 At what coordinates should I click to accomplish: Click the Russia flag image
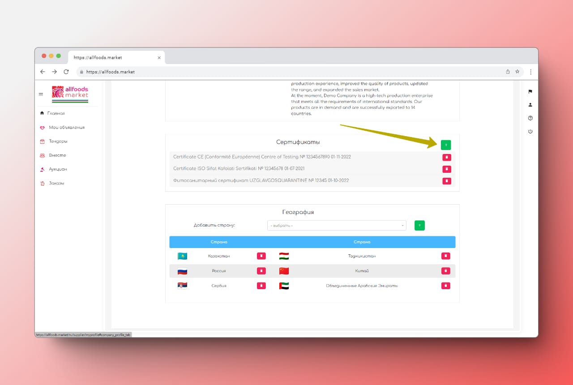point(182,271)
